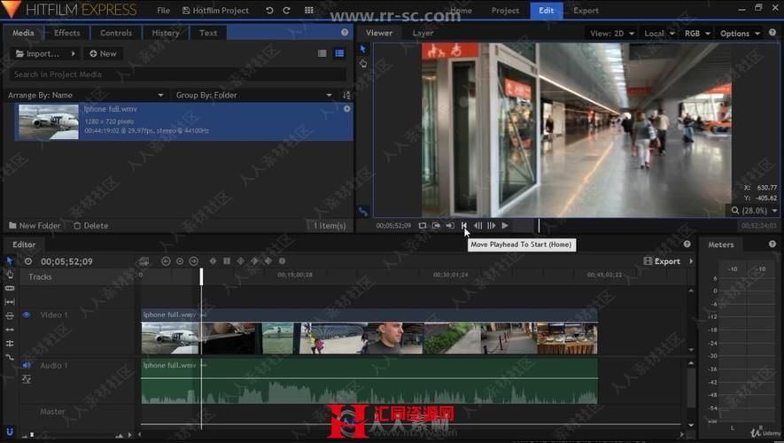Select the roll edit tool in Editor
This screenshot has width=784, height=443.
tap(10, 344)
